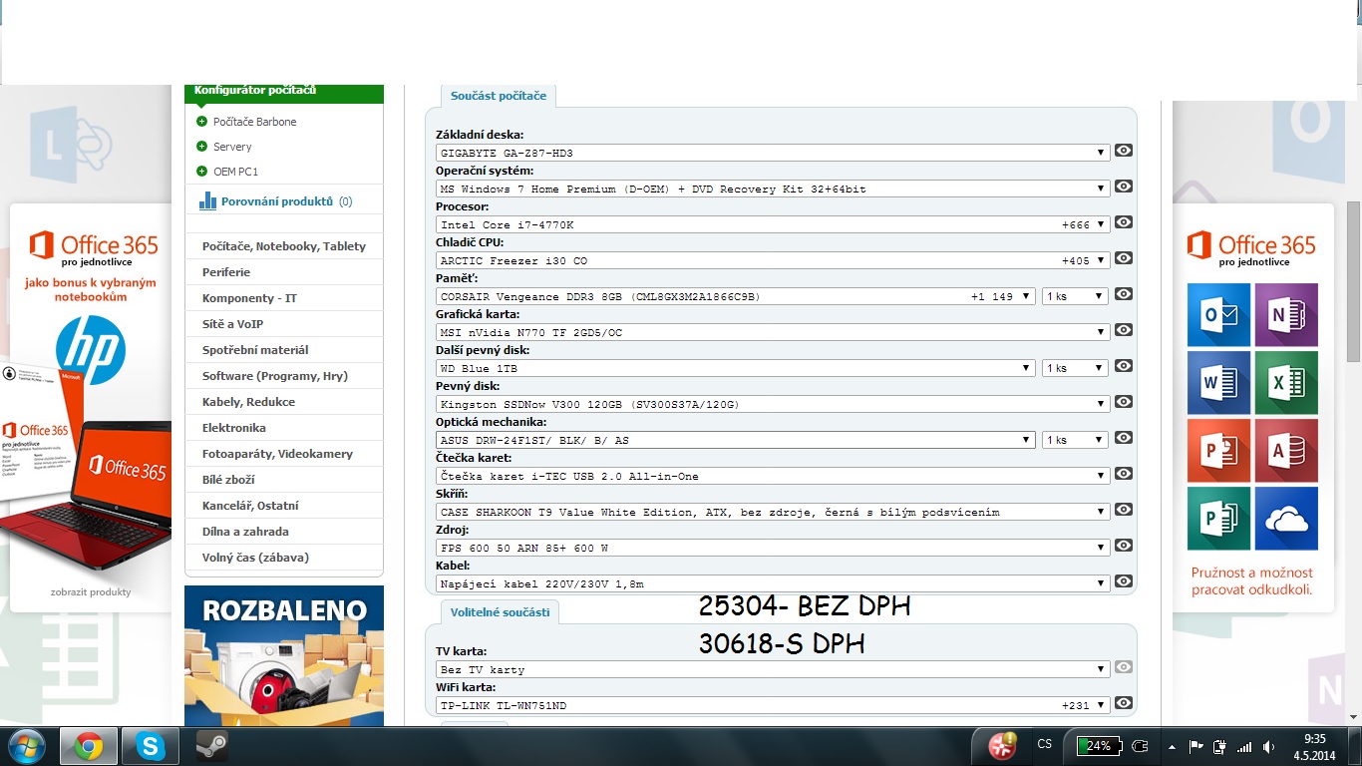Click eye icon for Pevný disk SSD row
Viewport: 1362px width, 766px height.
point(1124,402)
